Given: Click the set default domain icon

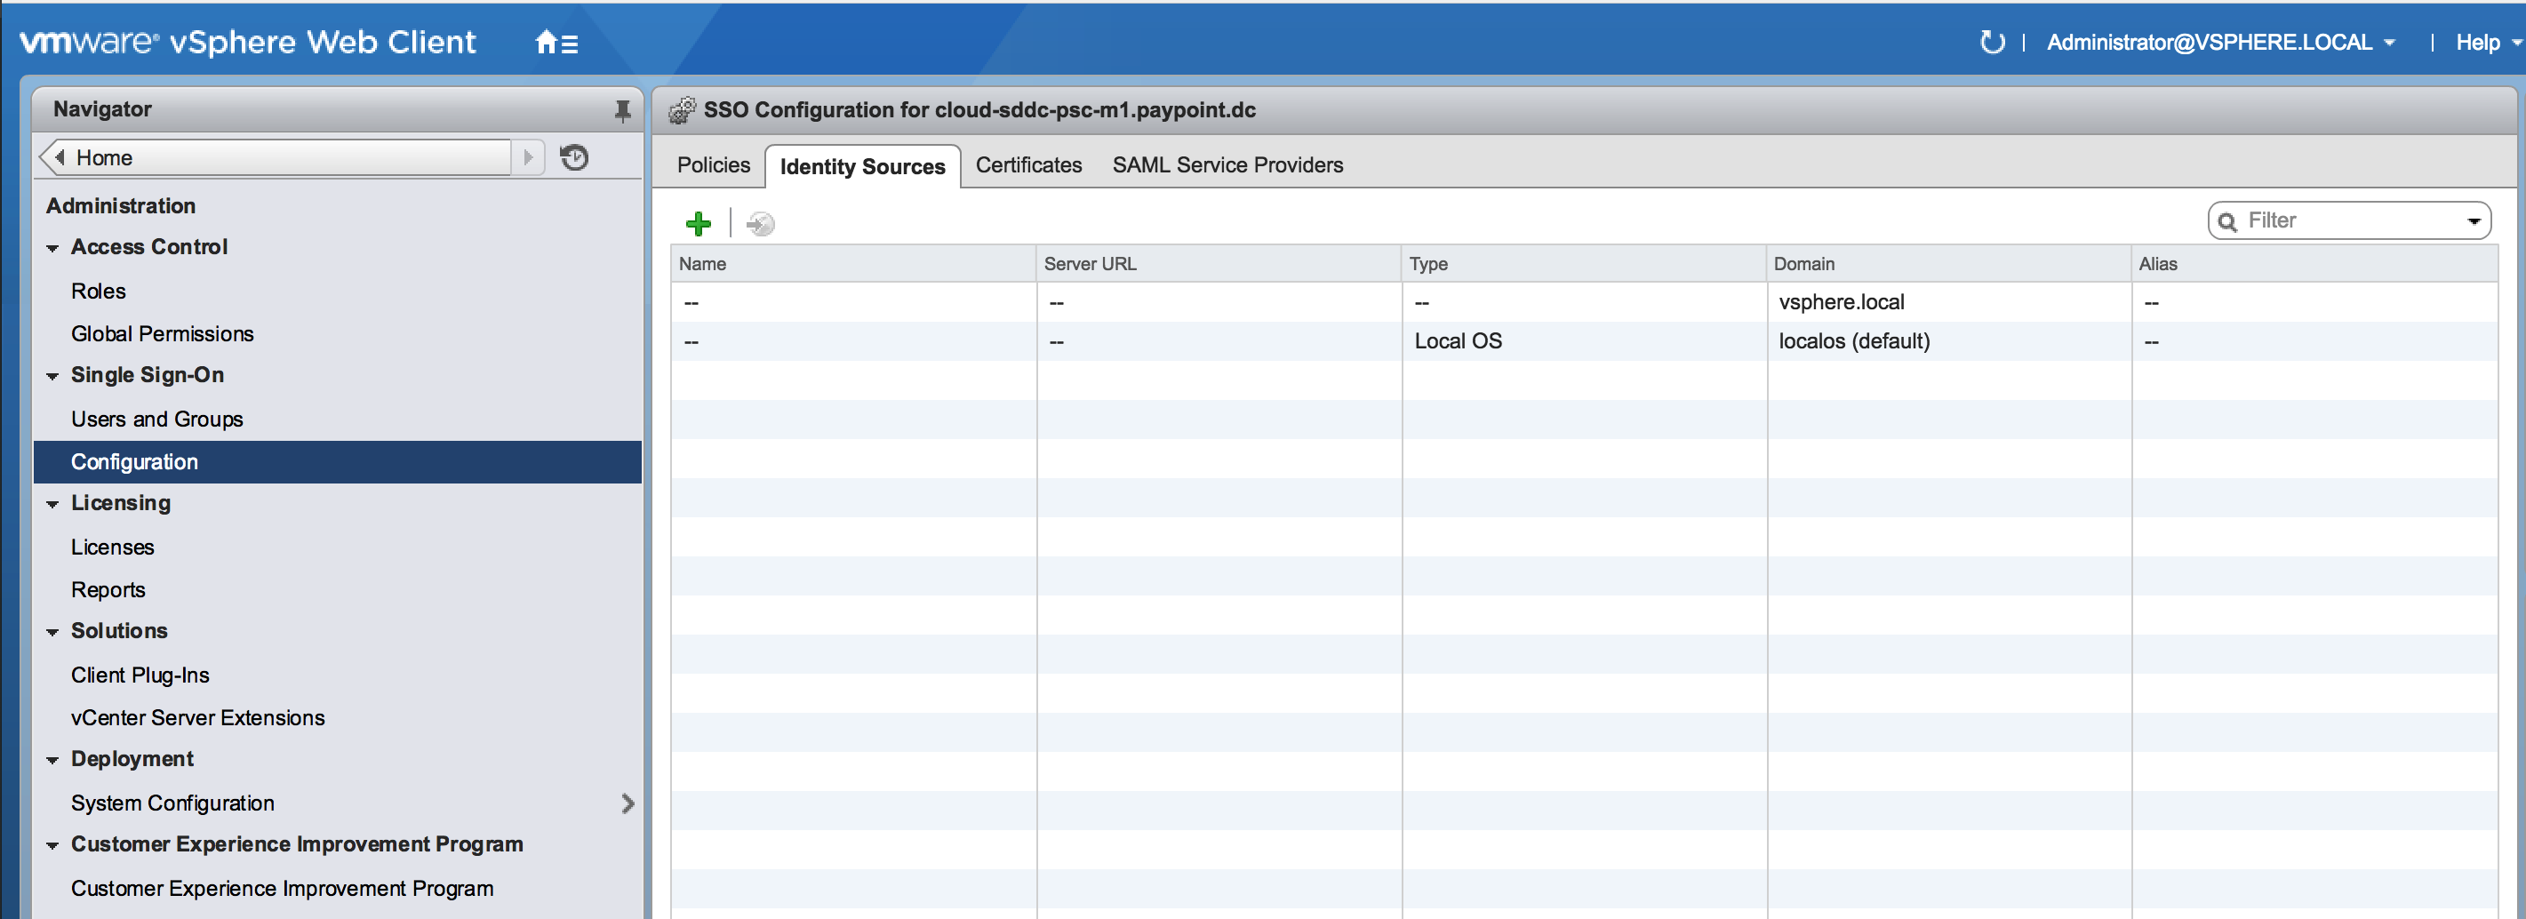Looking at the screenshot, I should point(760,224).
